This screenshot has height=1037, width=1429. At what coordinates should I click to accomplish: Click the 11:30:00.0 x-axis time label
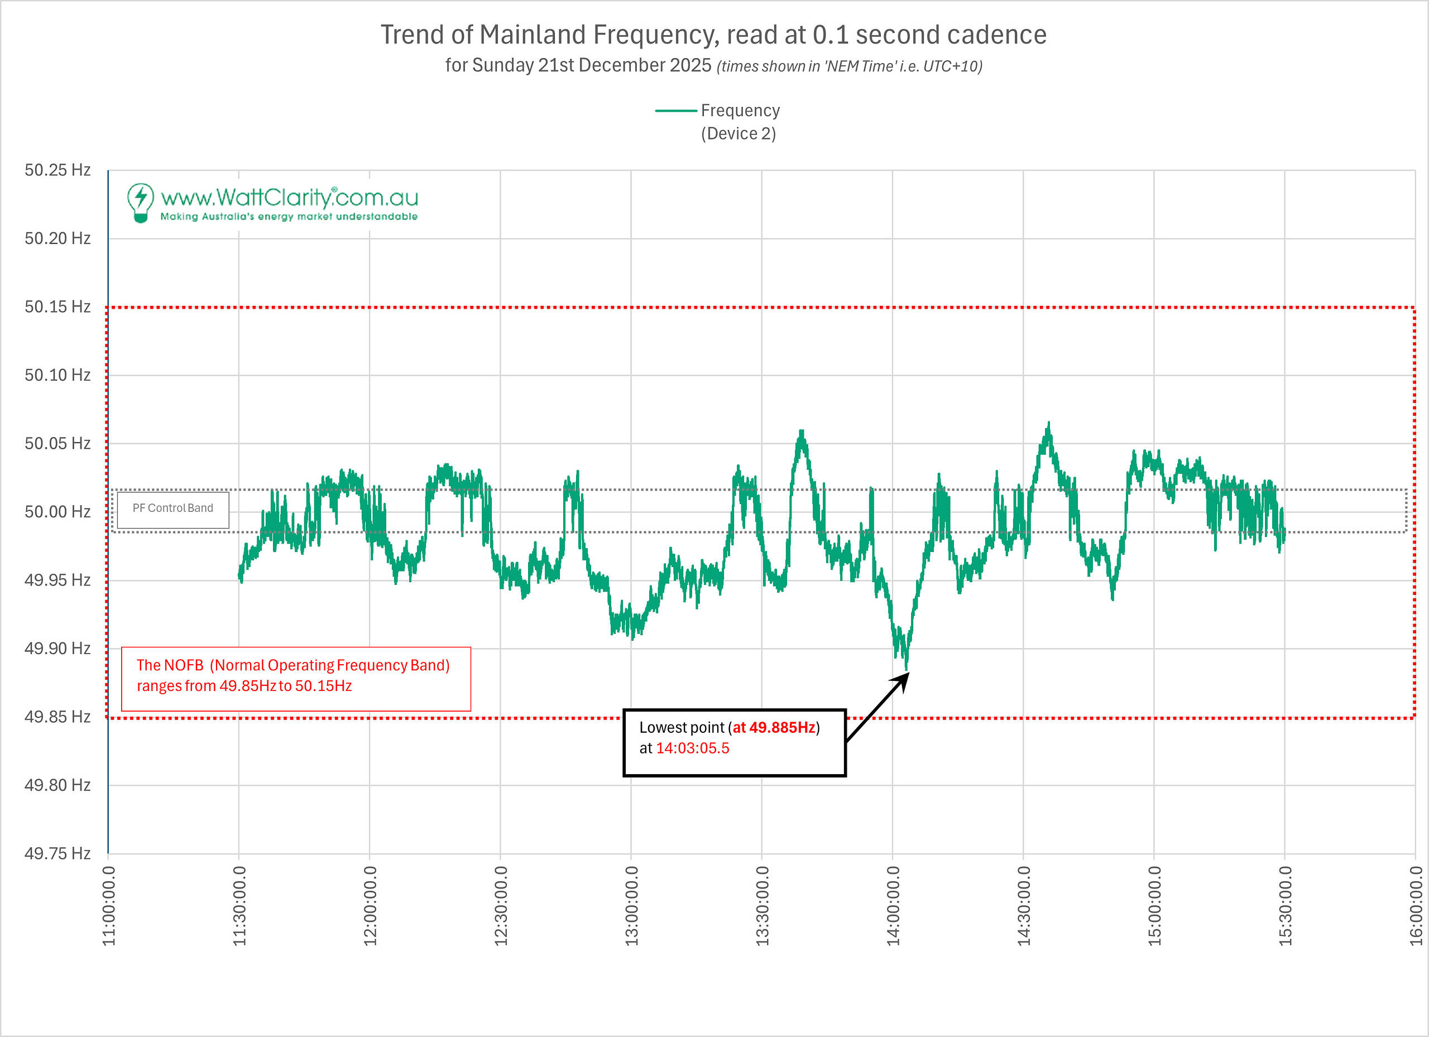[x=239, y=905]
